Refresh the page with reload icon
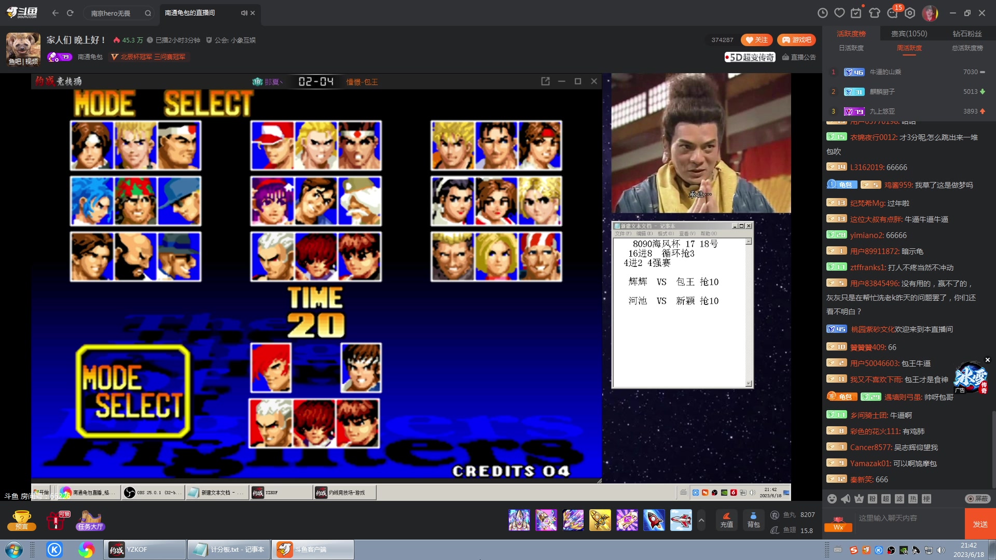Image resolution: width=996 pixels, height=560 pixels. (x=70, y=13)
